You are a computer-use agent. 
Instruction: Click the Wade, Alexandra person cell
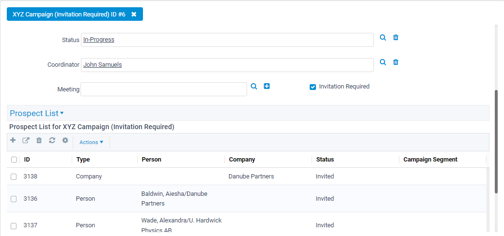click(x=182, y=225)
